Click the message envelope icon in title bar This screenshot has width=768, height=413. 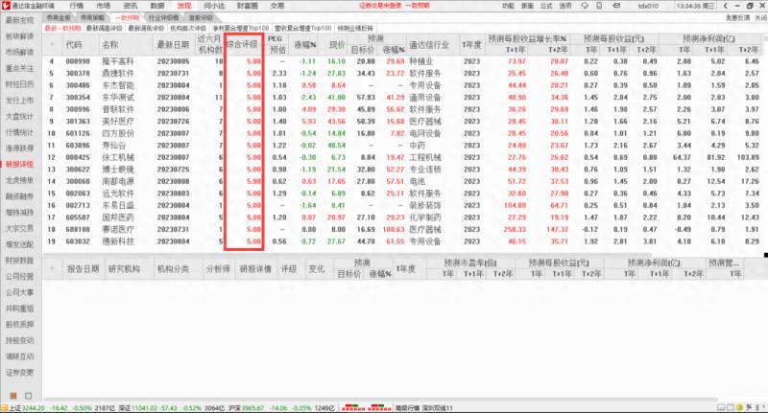click(616, 6)
